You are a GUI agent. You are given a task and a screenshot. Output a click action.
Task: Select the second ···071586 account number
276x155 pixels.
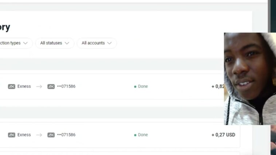coord(66,135)
